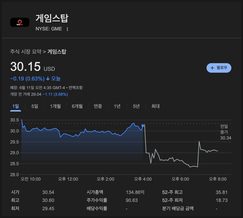The height and width of the screenshot is (218, 243).
Task: Click the 주가수익률 label
Action: (97, 200)
